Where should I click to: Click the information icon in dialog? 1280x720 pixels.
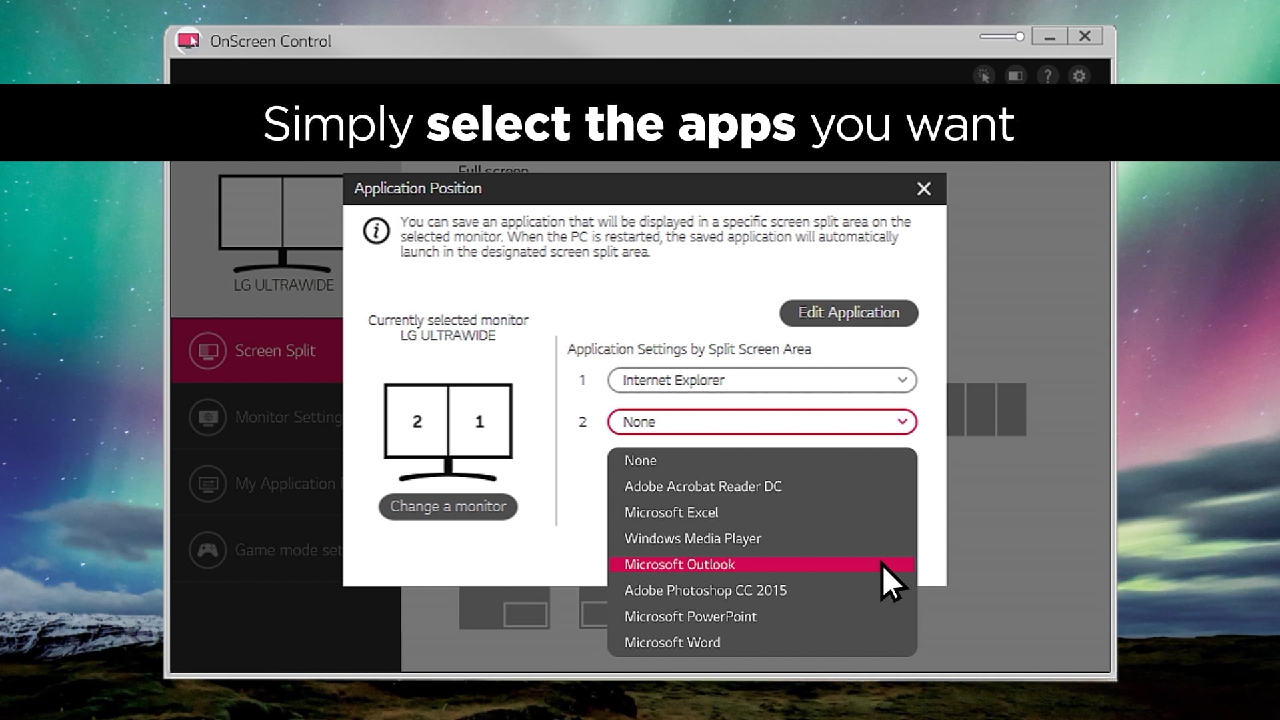(377, 231)
